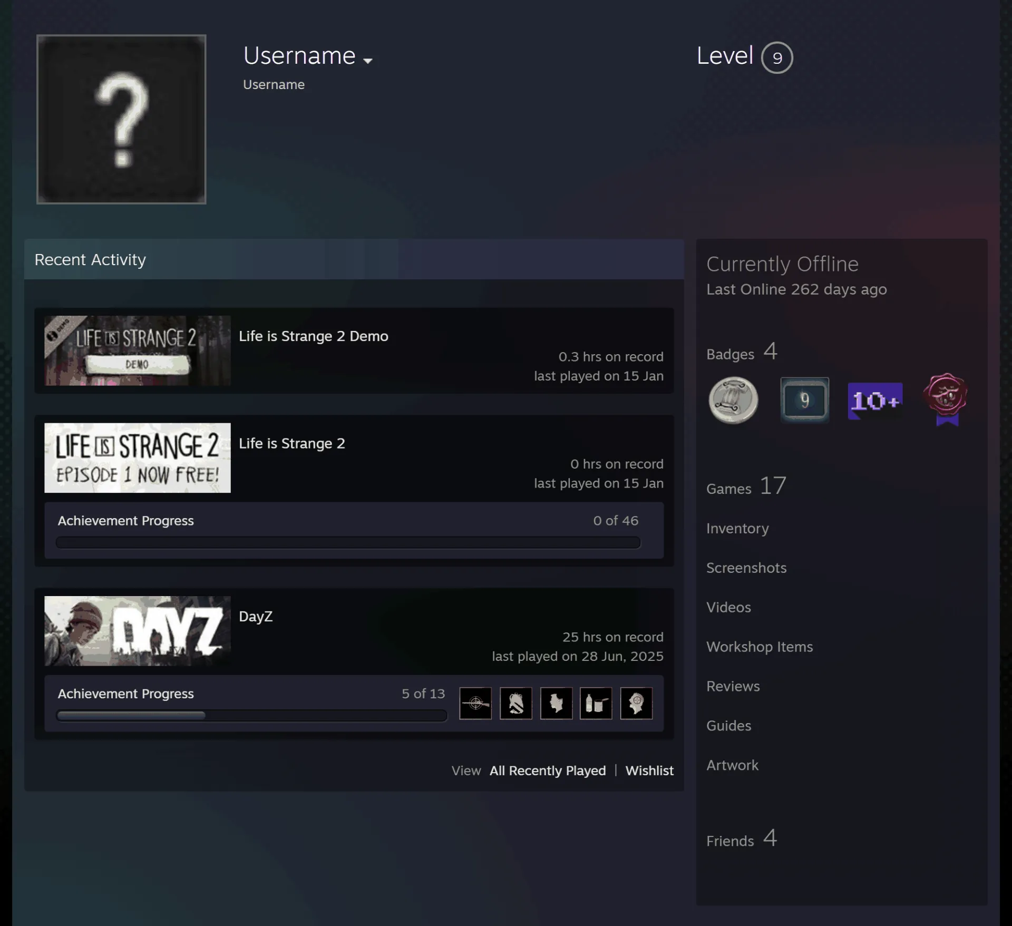Screen dimensions: 1012x926
Task: View DayZ achievement icon in the middle
Action: (556, 703)
